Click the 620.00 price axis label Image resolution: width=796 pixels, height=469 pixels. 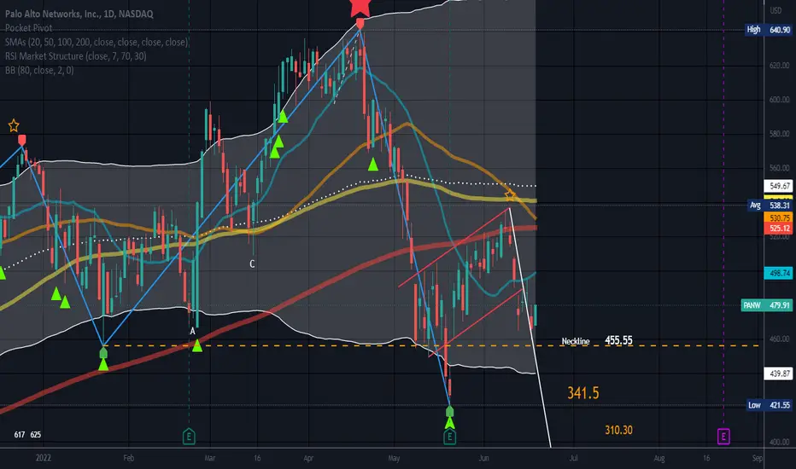pyautogui.click(x=779, y=66)
